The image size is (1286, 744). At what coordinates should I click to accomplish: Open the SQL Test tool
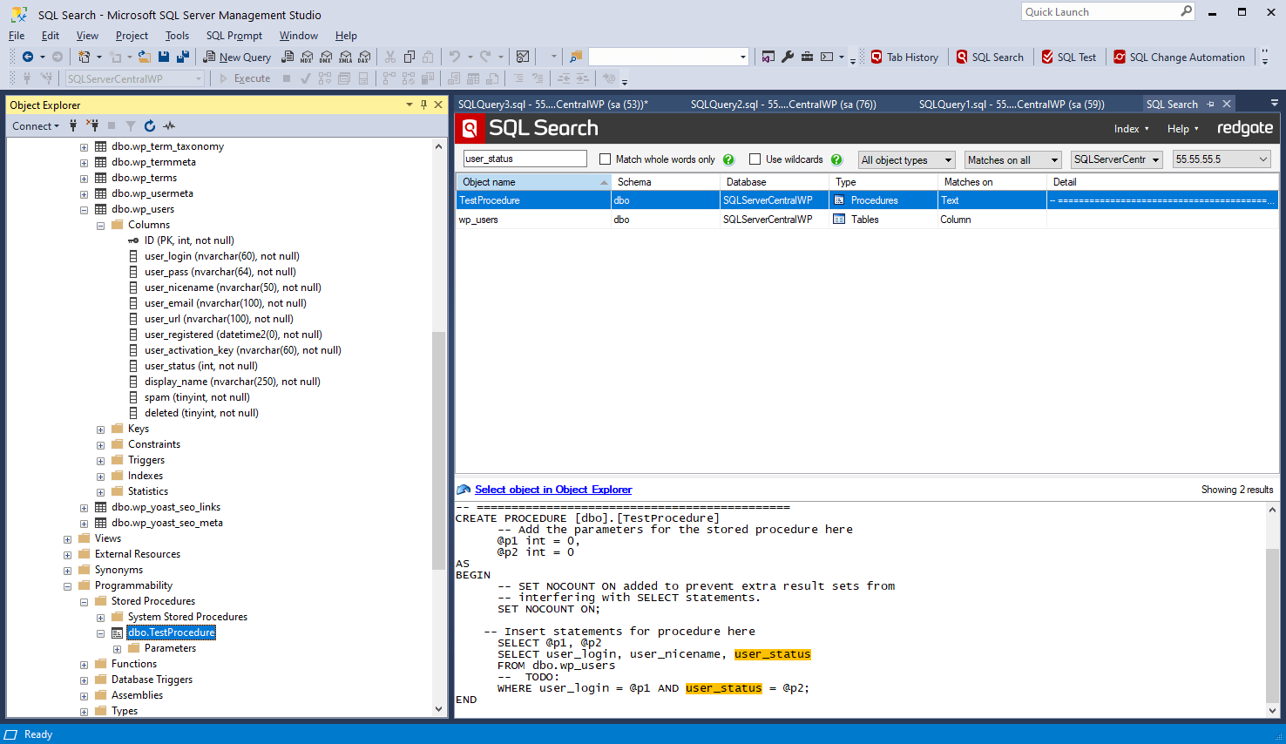[x=1069, y=57]
